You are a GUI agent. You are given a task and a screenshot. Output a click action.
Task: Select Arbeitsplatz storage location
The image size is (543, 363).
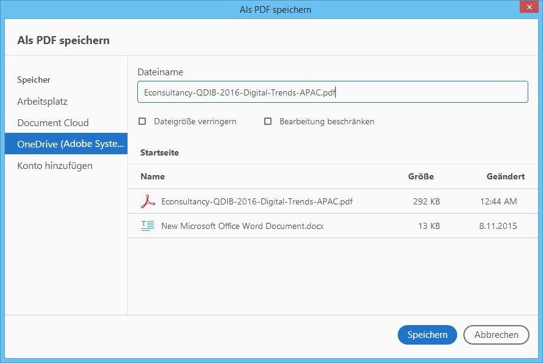coord(42,102)
